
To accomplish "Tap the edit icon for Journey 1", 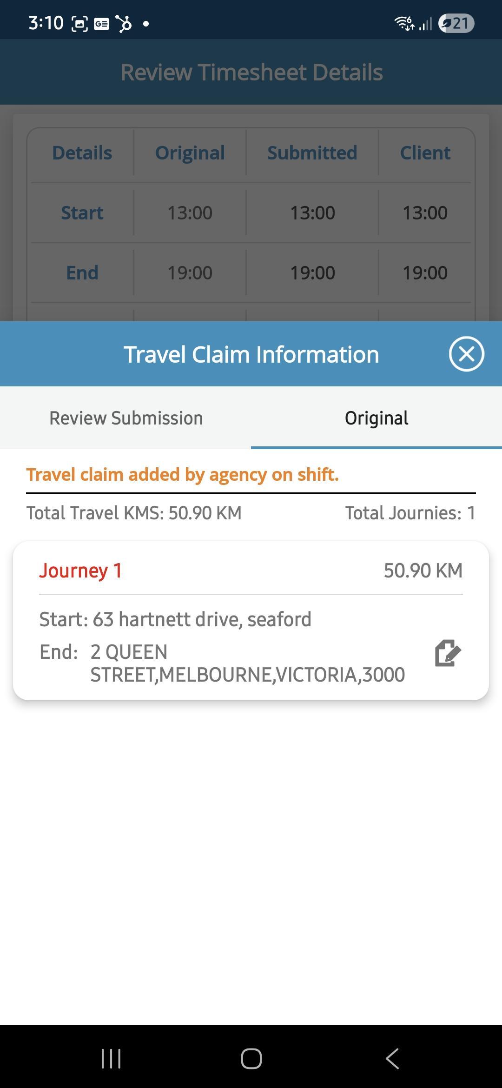I will pos(448,653).
